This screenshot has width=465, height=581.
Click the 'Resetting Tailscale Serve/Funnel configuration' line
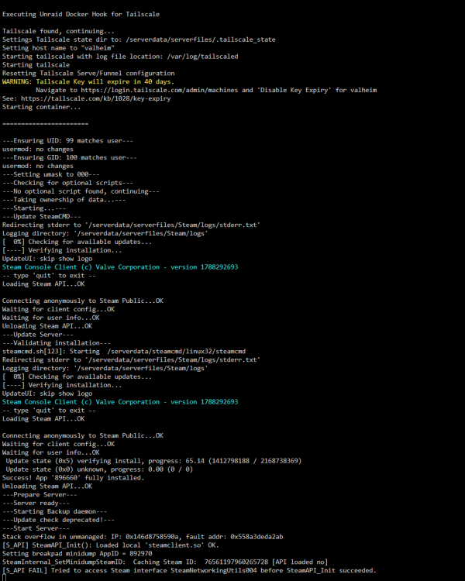88,74
